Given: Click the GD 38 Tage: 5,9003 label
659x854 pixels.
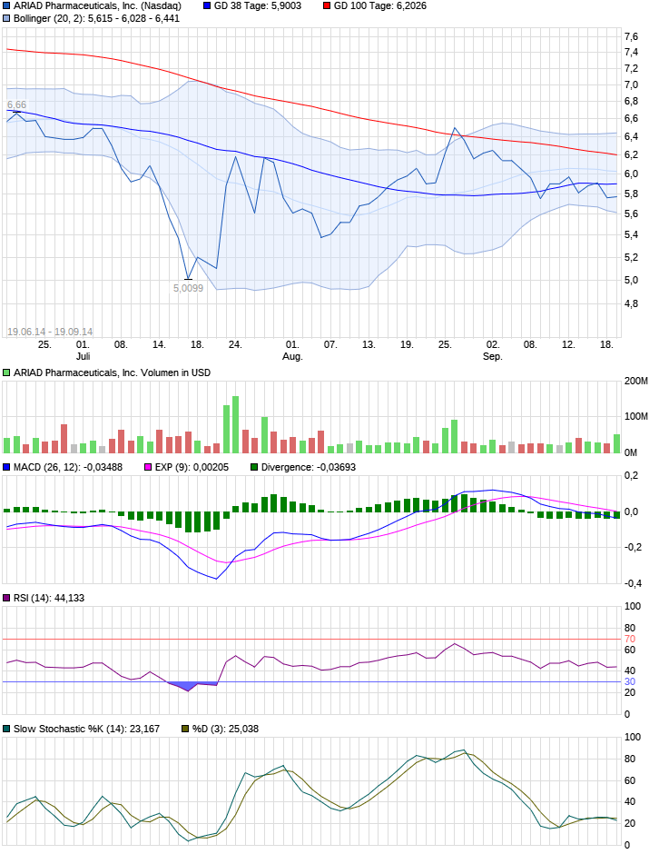Looking at the screenshot, I should [258, 6].
